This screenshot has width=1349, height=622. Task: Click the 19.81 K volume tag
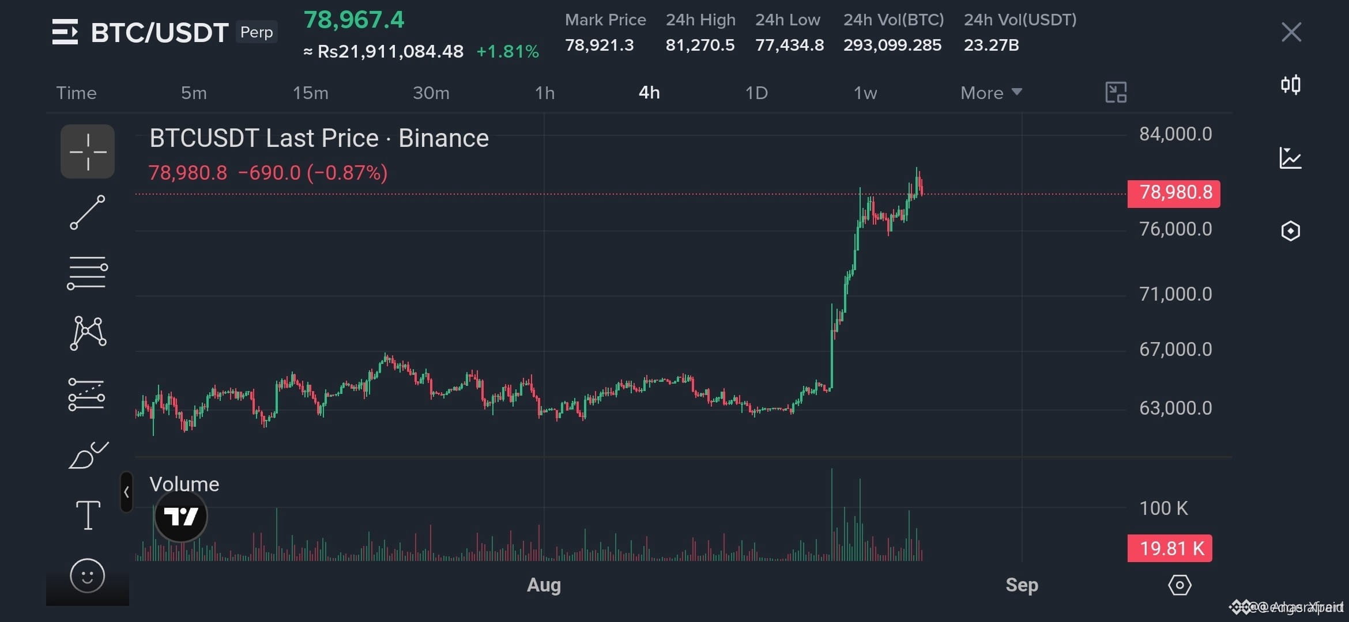click(x=1170, y=548)
